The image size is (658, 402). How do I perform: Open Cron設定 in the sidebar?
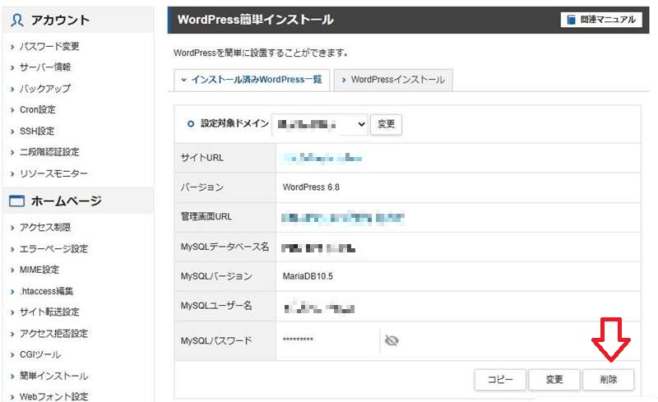[x=37, y=109]
